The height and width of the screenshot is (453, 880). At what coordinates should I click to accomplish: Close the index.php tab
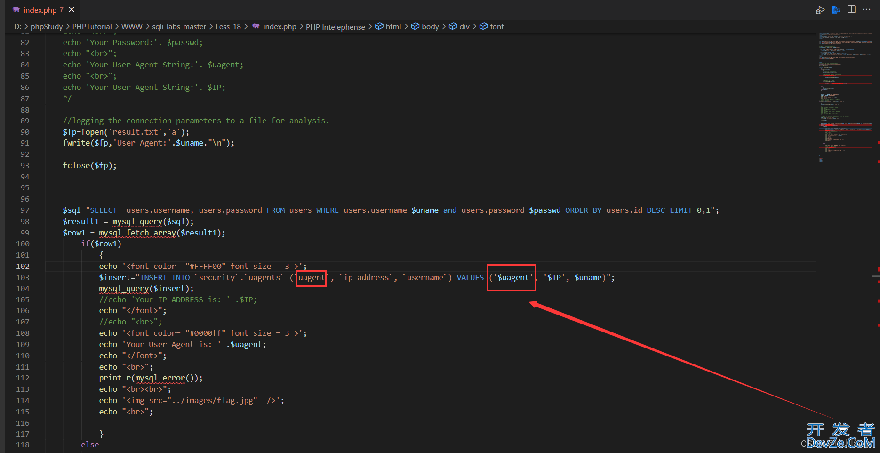(x=72, y=9)
